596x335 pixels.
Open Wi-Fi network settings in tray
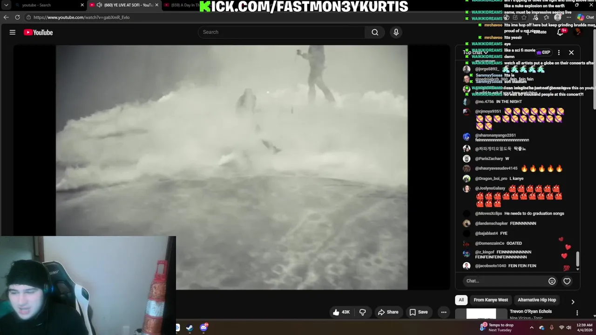(x=561, y=328)
